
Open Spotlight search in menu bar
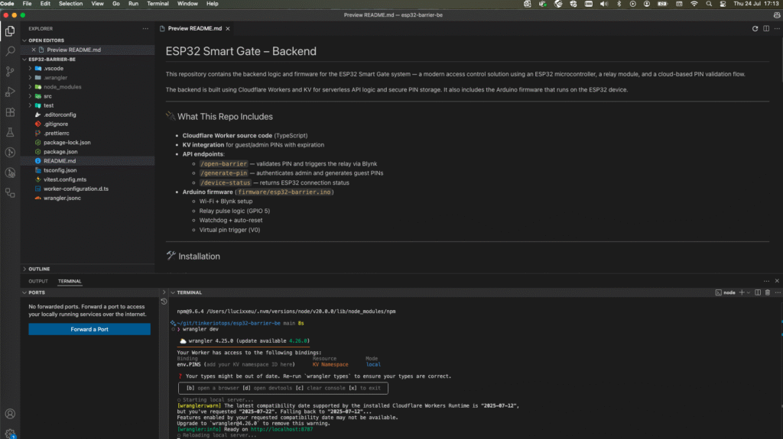709,4
